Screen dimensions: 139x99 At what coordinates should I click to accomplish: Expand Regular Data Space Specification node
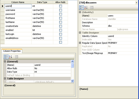[80, 43]
